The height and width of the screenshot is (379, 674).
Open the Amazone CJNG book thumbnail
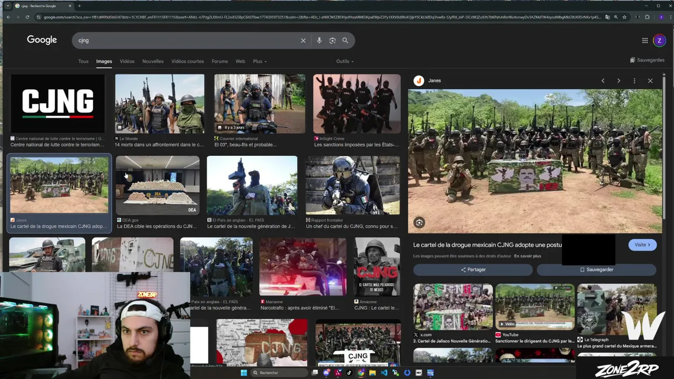[x=377, y=266]
